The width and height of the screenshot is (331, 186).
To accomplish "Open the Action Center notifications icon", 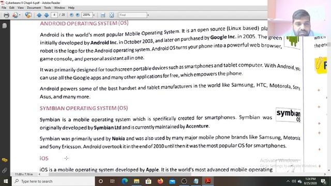I will tap(324, 181).
